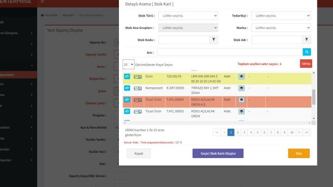Go to page 2 of results
This screenshot has width=333, height=187.
pyautogui.click(x=238, y=132)
